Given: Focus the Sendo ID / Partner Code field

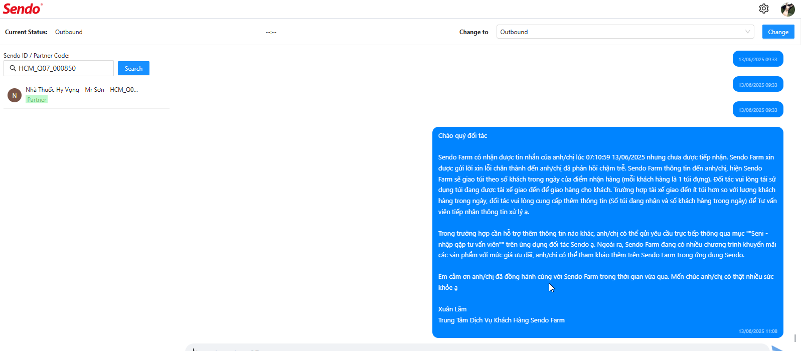Looking at the screenshot, I should [x=59, y=68].
